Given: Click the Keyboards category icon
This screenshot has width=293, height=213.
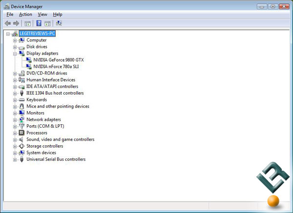Looking at the screenshot, I should tap(21, 100).
